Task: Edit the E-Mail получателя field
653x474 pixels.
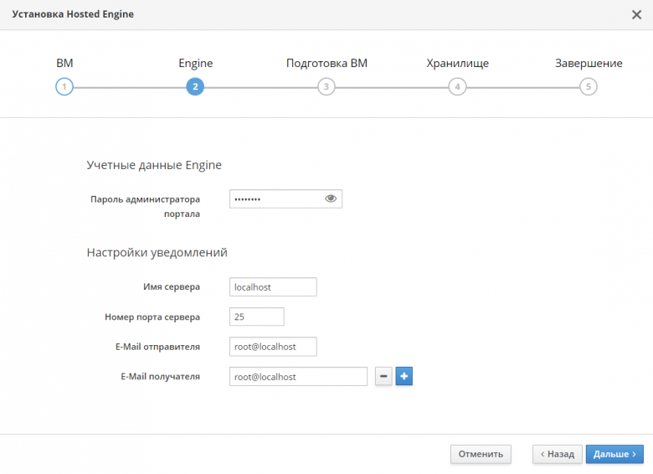Action: (x=298, y=377)
